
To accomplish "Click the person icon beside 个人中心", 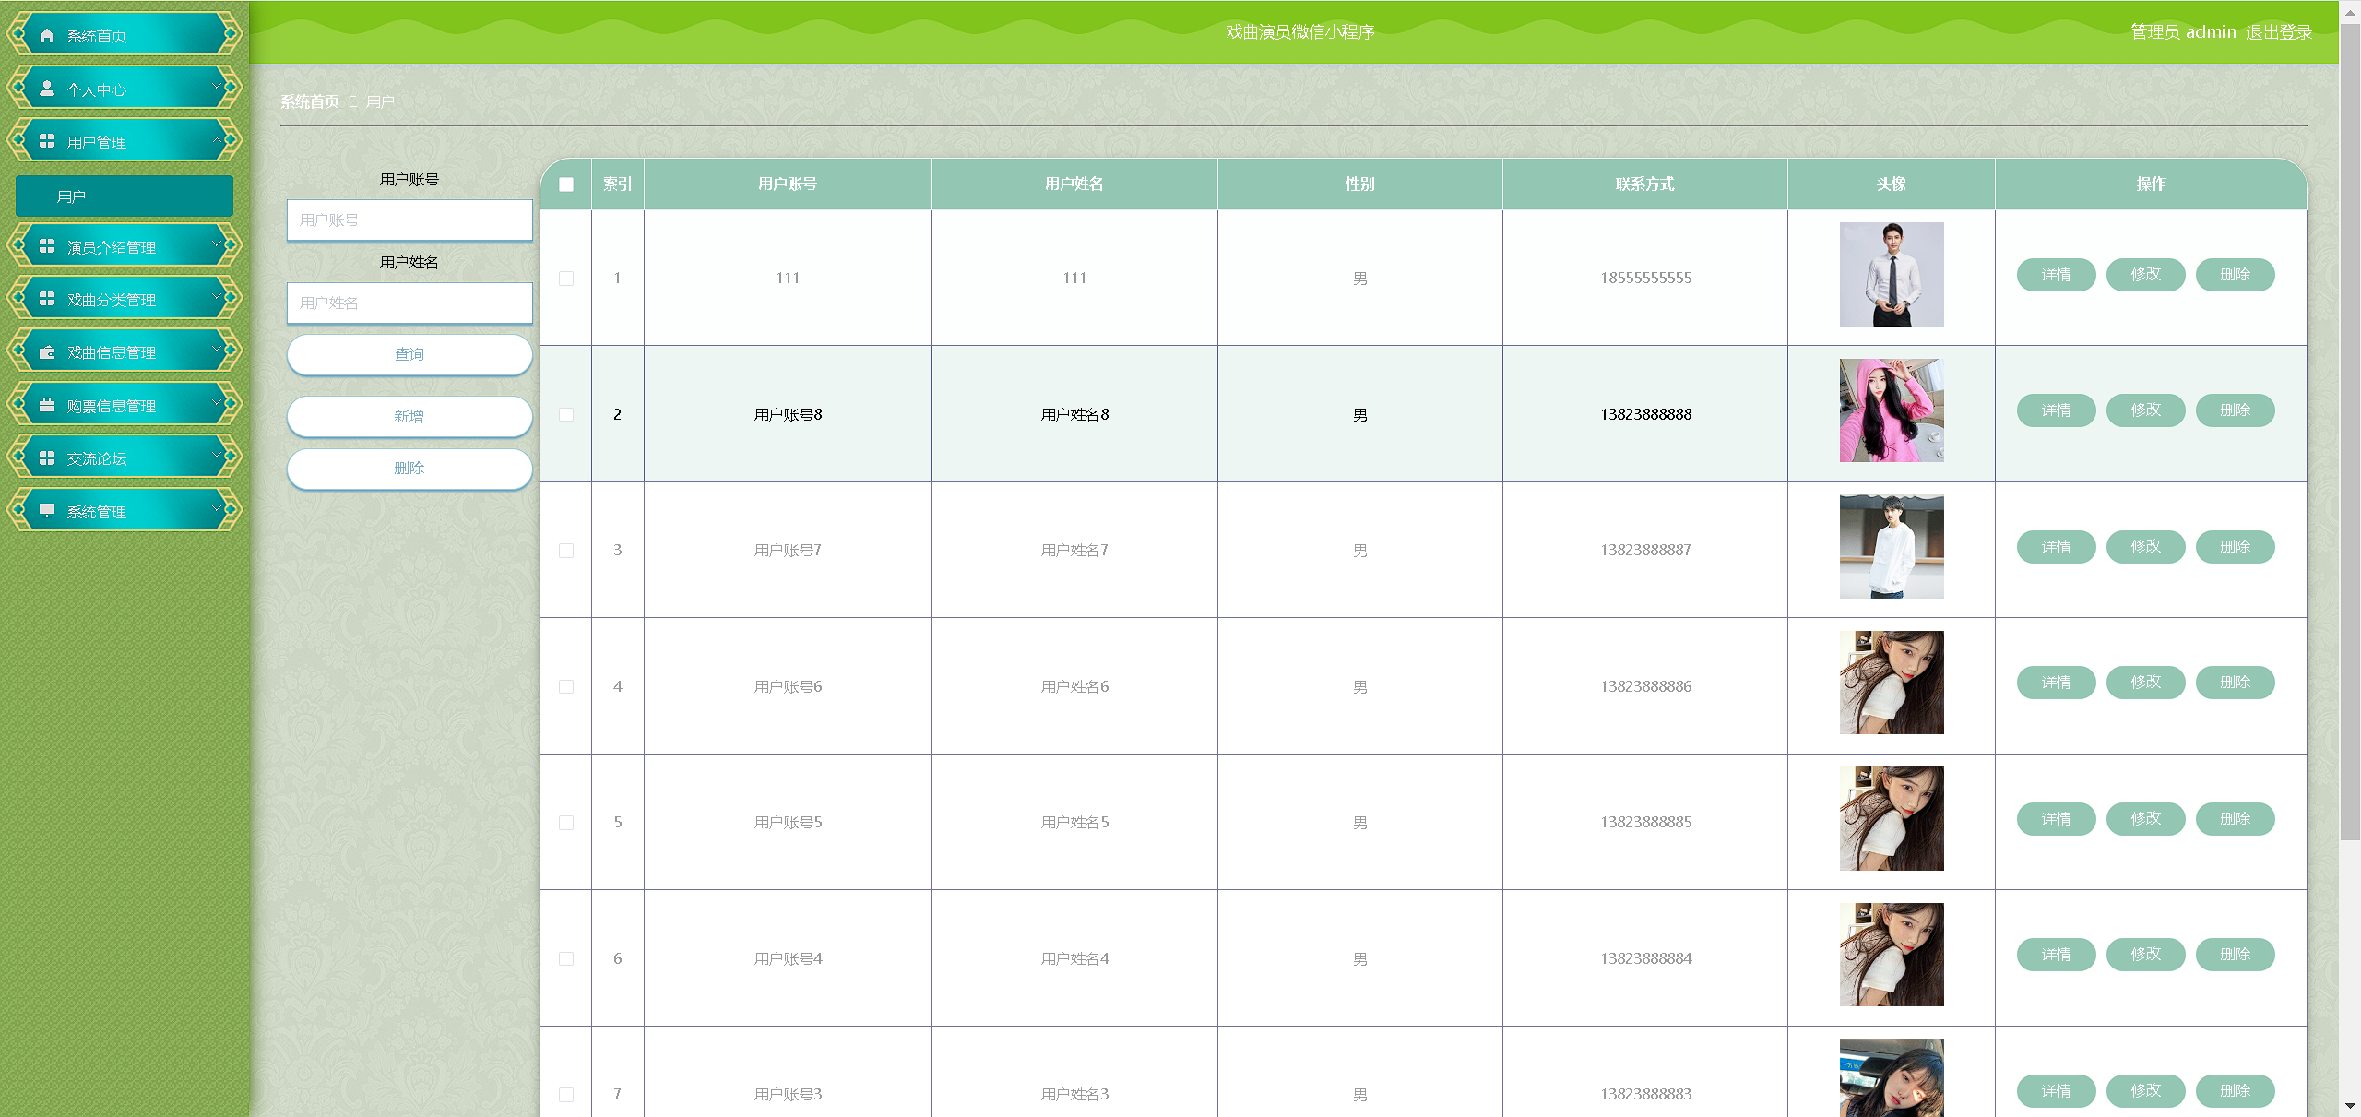I will pos(47,89).
